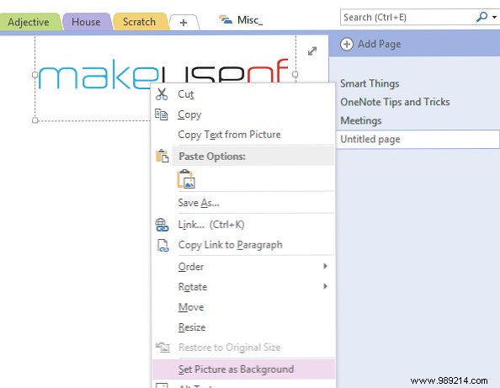Click the Add Page plus icon
The width and height of the screenshot is (500, 388).
(347, 44)
